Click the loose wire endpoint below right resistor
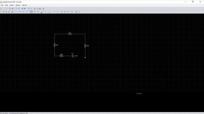This screenshot has width=204, height=114. (85, 58)
